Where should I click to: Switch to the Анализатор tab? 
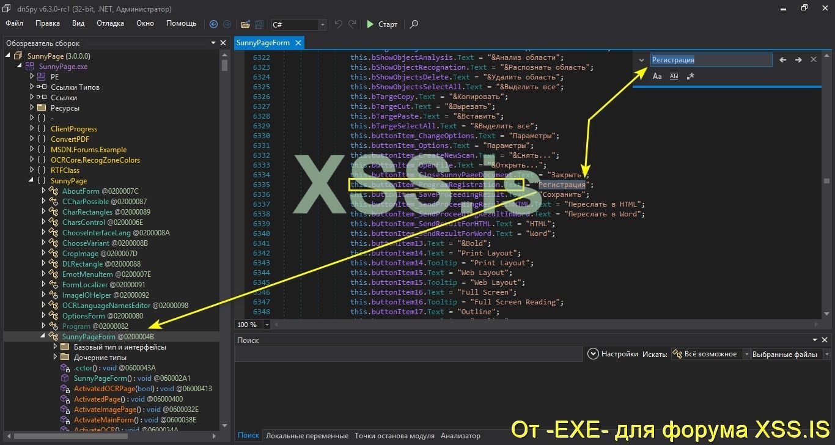pyautogui.click(x=460, y=435)
